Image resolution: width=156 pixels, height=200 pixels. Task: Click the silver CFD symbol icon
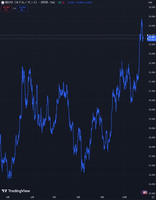(x=3, y=3)
